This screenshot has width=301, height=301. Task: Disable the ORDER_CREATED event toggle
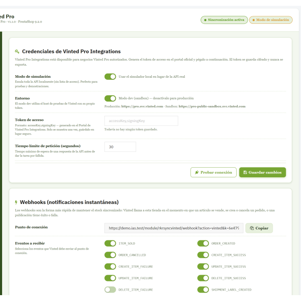(203, 243)
